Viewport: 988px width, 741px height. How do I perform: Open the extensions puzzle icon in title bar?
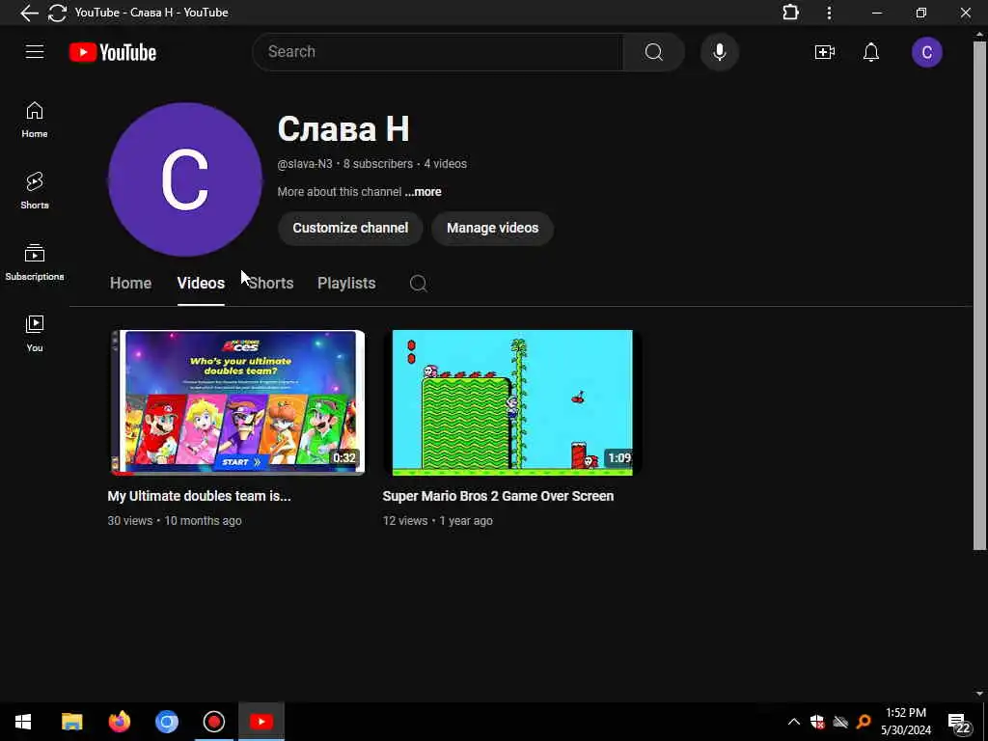tap(790, 13)
